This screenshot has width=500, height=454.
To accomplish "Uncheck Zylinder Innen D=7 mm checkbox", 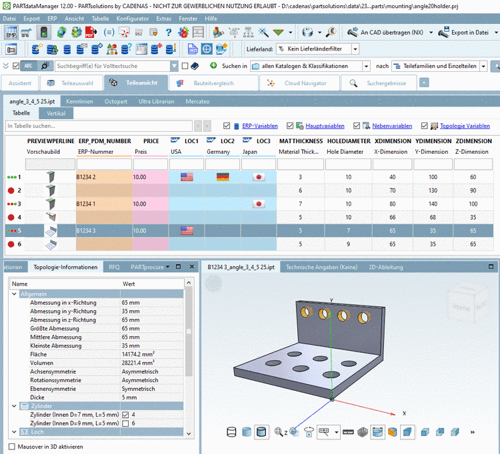I will pyautogui.click(x=125, y=415).
